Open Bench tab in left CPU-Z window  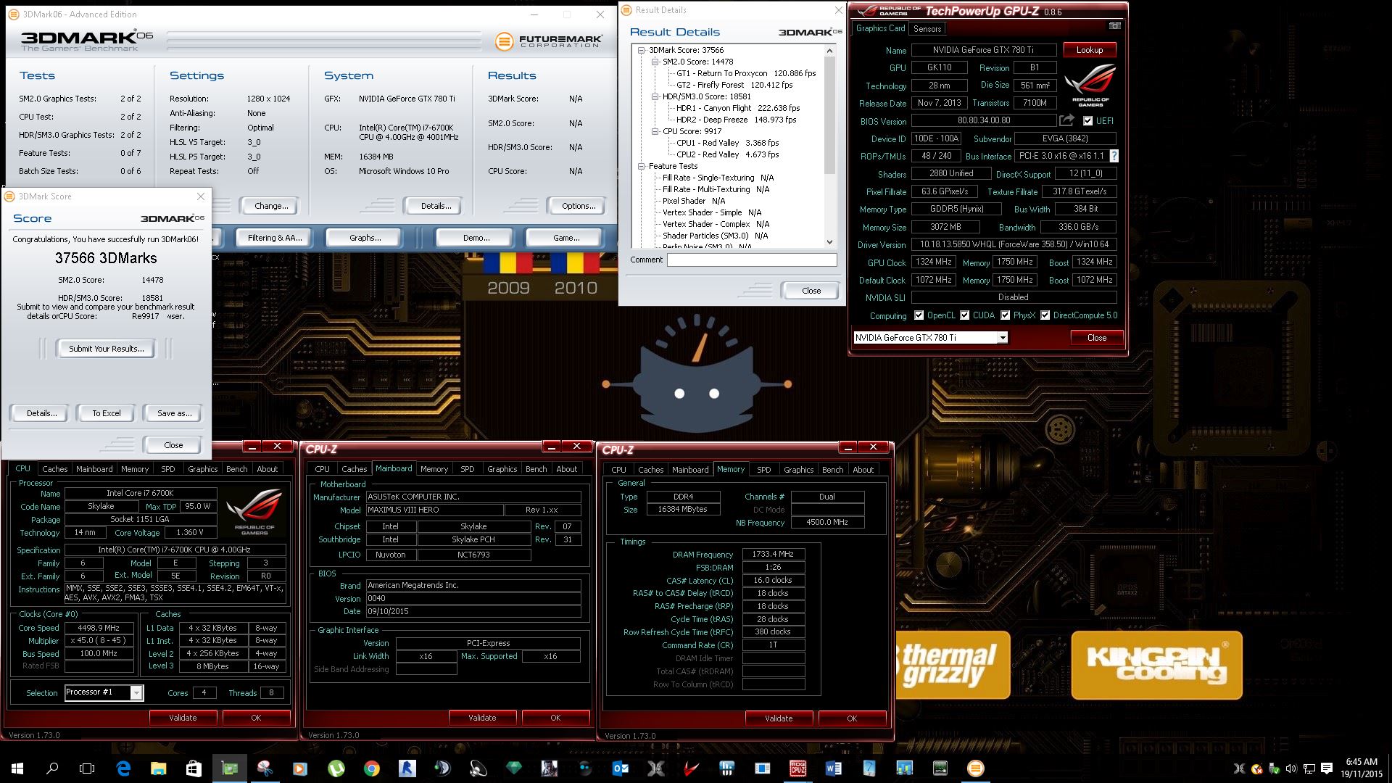point(236,469)
